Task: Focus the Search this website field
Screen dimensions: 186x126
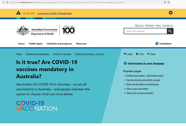Action: (145, 31)
